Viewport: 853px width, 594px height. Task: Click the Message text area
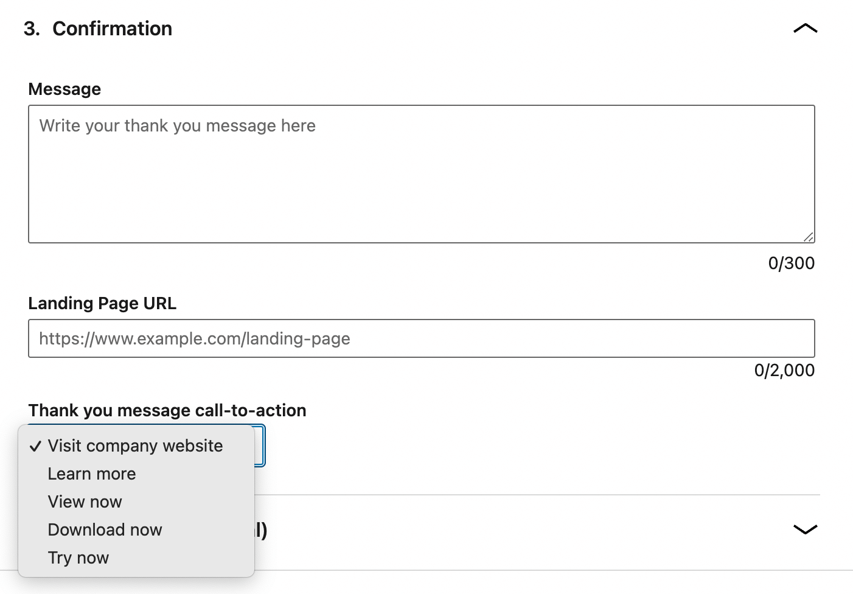click(421, 173)
